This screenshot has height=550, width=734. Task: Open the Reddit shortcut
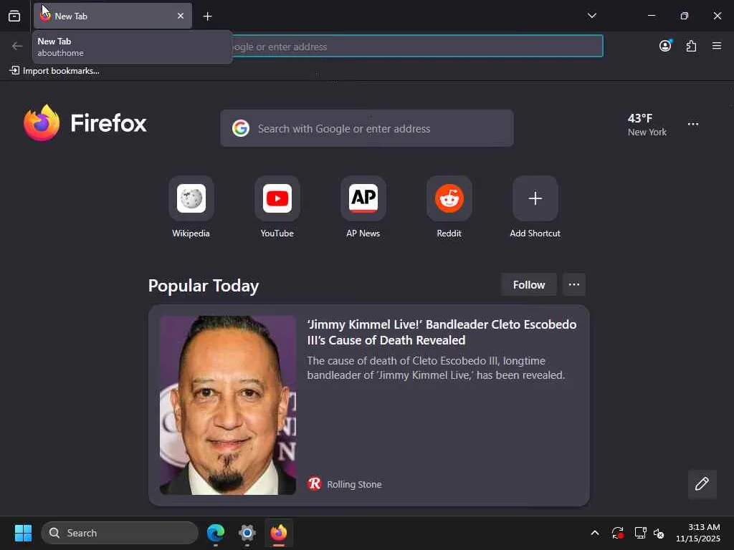pyautogui.click(x=449, y=207)
